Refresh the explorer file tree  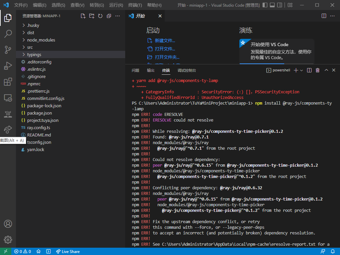[x=100, y=16]
